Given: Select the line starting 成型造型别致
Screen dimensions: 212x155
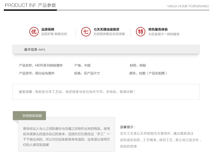Looking at the screenshot, I should 160,140.
